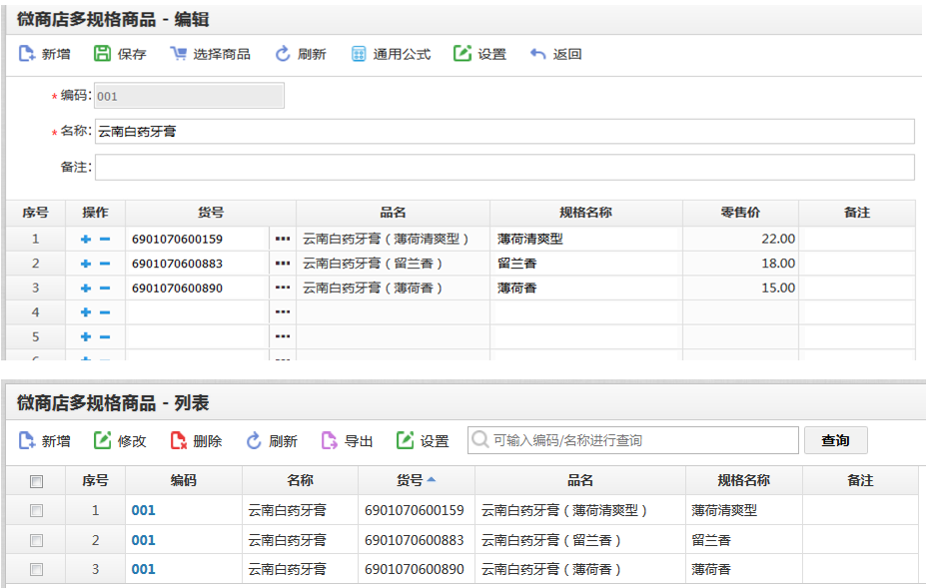Click the 零售价 cell 22.00
The image size is (934, 588).
click(740, 240)
